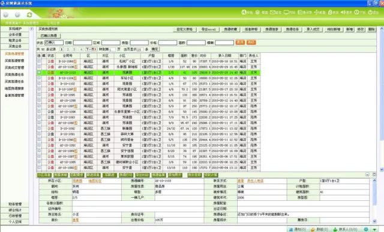This screenshot has height=232, width=384.
Task: Focus the 面积 area filter field
Action: (x=196, y=42)
